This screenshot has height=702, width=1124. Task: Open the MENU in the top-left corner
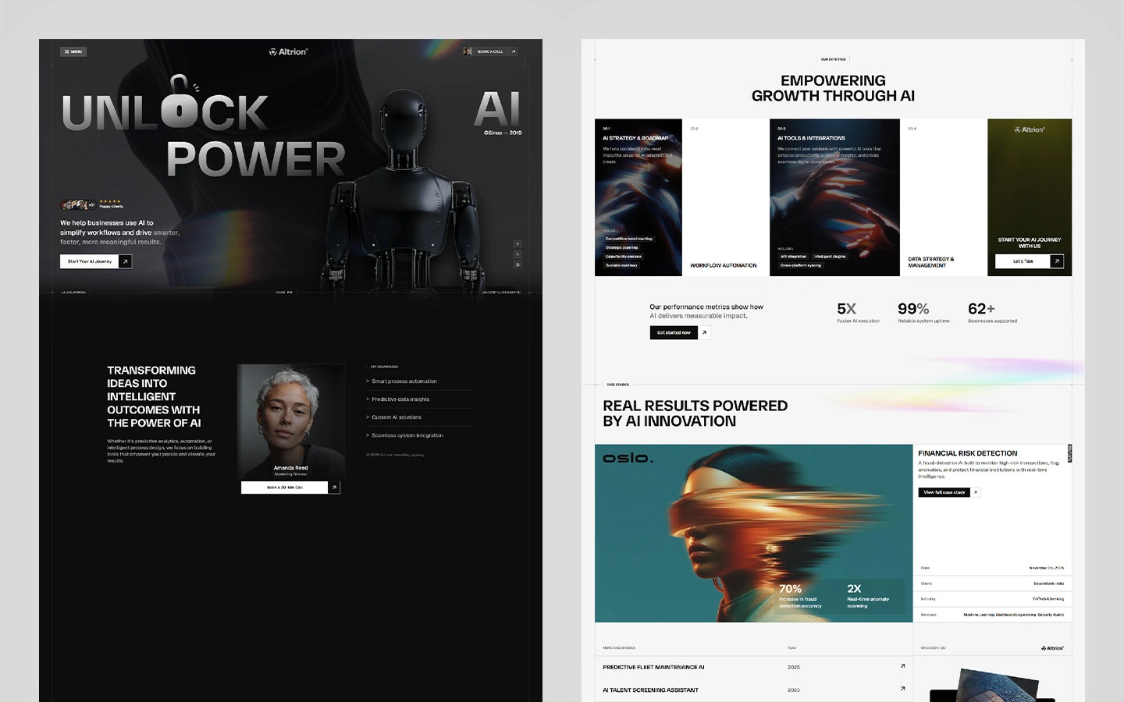coord(73,51)
